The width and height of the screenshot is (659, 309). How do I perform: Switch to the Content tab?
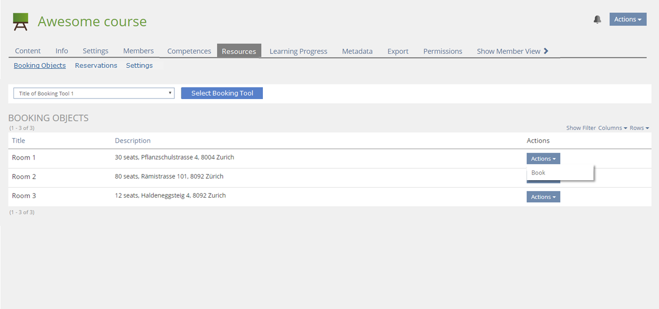[28, 51]
